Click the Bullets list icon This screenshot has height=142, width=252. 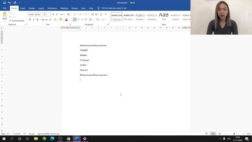(74, 15)
